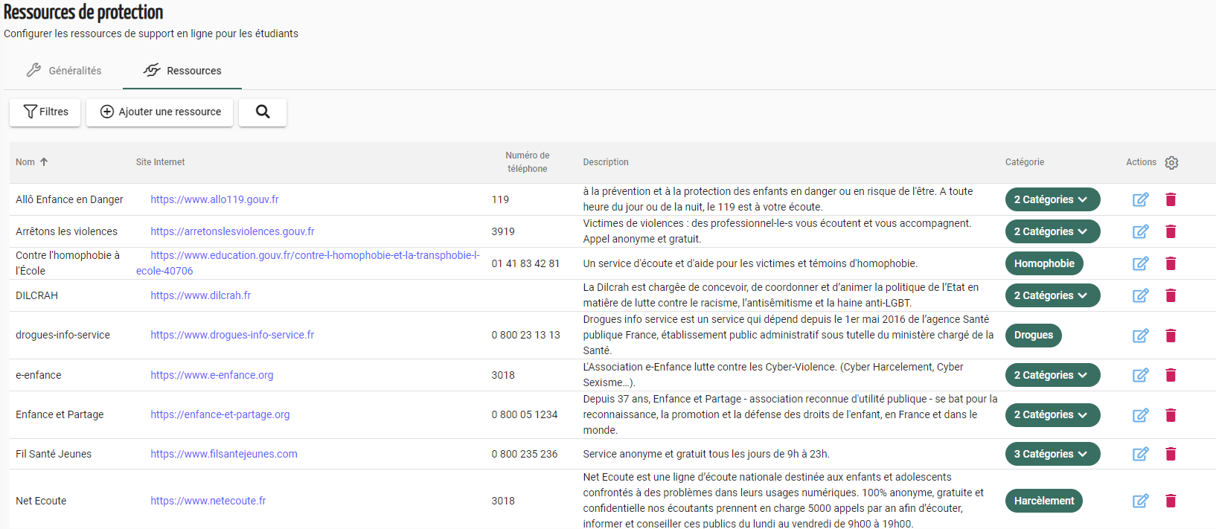This screenshot has height=529, width=1216.
Task: Select phone number 01 41 83 42 81
Action: [525, 263]
